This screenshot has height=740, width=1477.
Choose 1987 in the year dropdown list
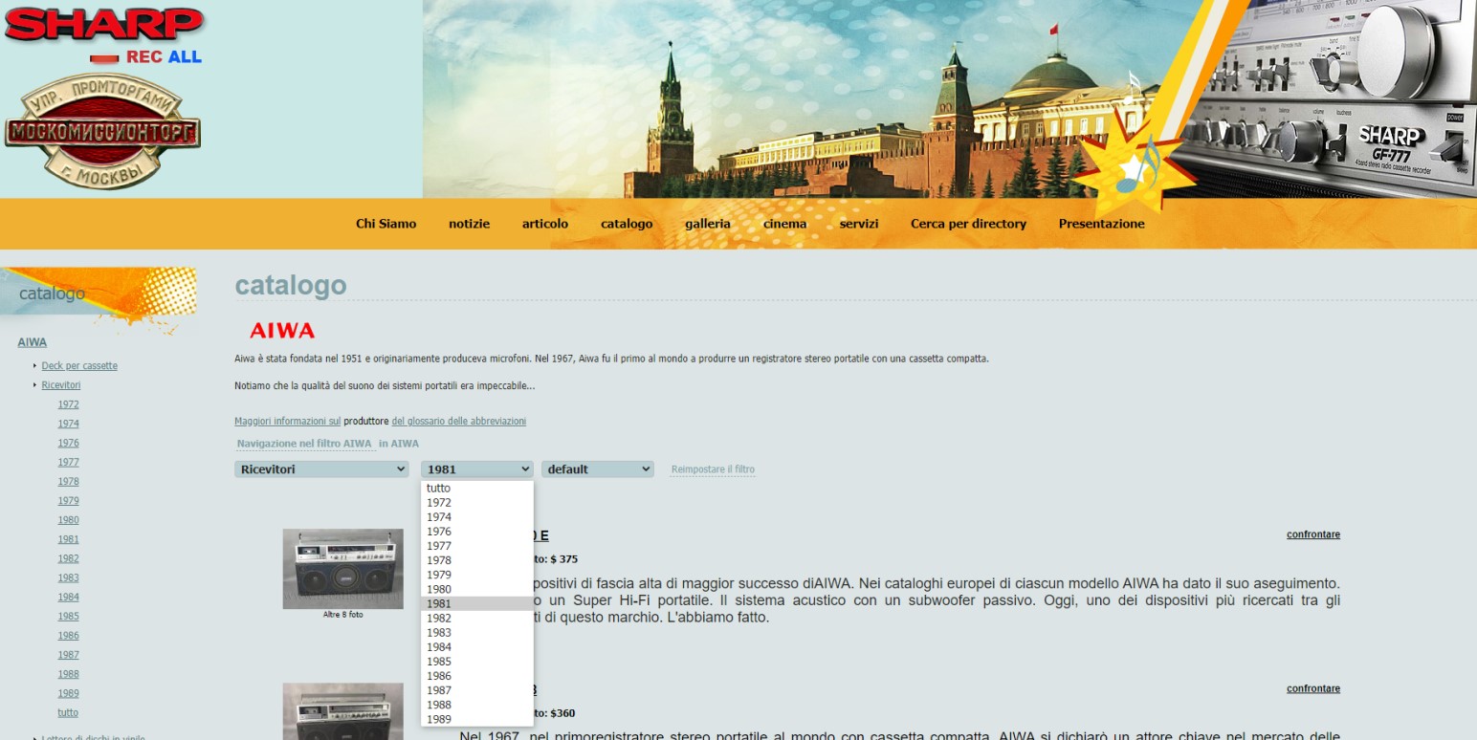[x=477, y=690]
